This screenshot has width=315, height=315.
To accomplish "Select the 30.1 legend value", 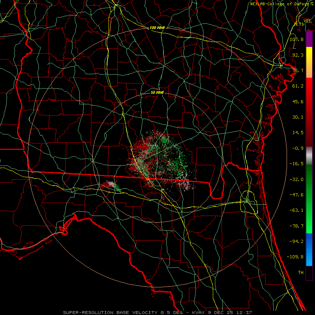I will 298,117.
